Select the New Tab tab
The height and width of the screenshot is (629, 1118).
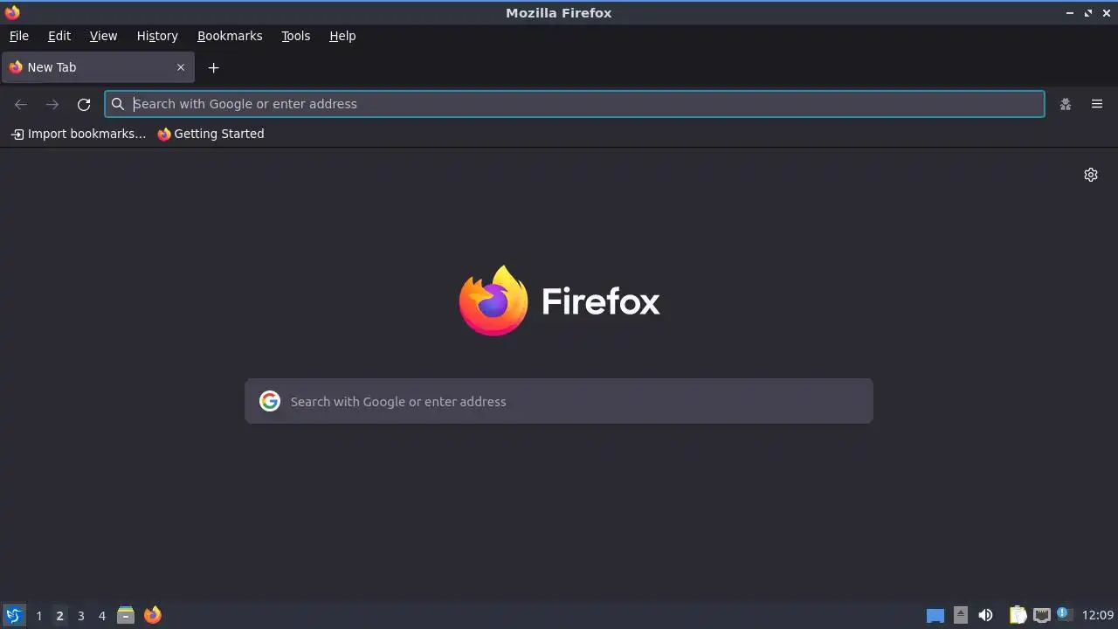pos(98,67)
